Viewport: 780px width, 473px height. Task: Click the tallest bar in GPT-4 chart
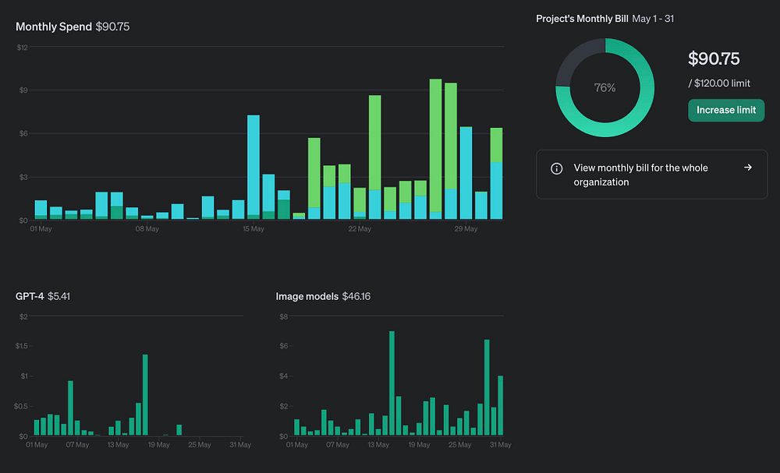[x=145, y=395]
